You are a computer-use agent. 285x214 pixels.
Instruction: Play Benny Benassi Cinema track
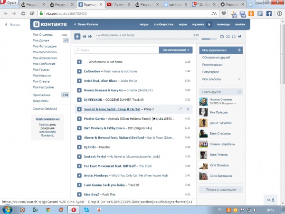(79, 90)
